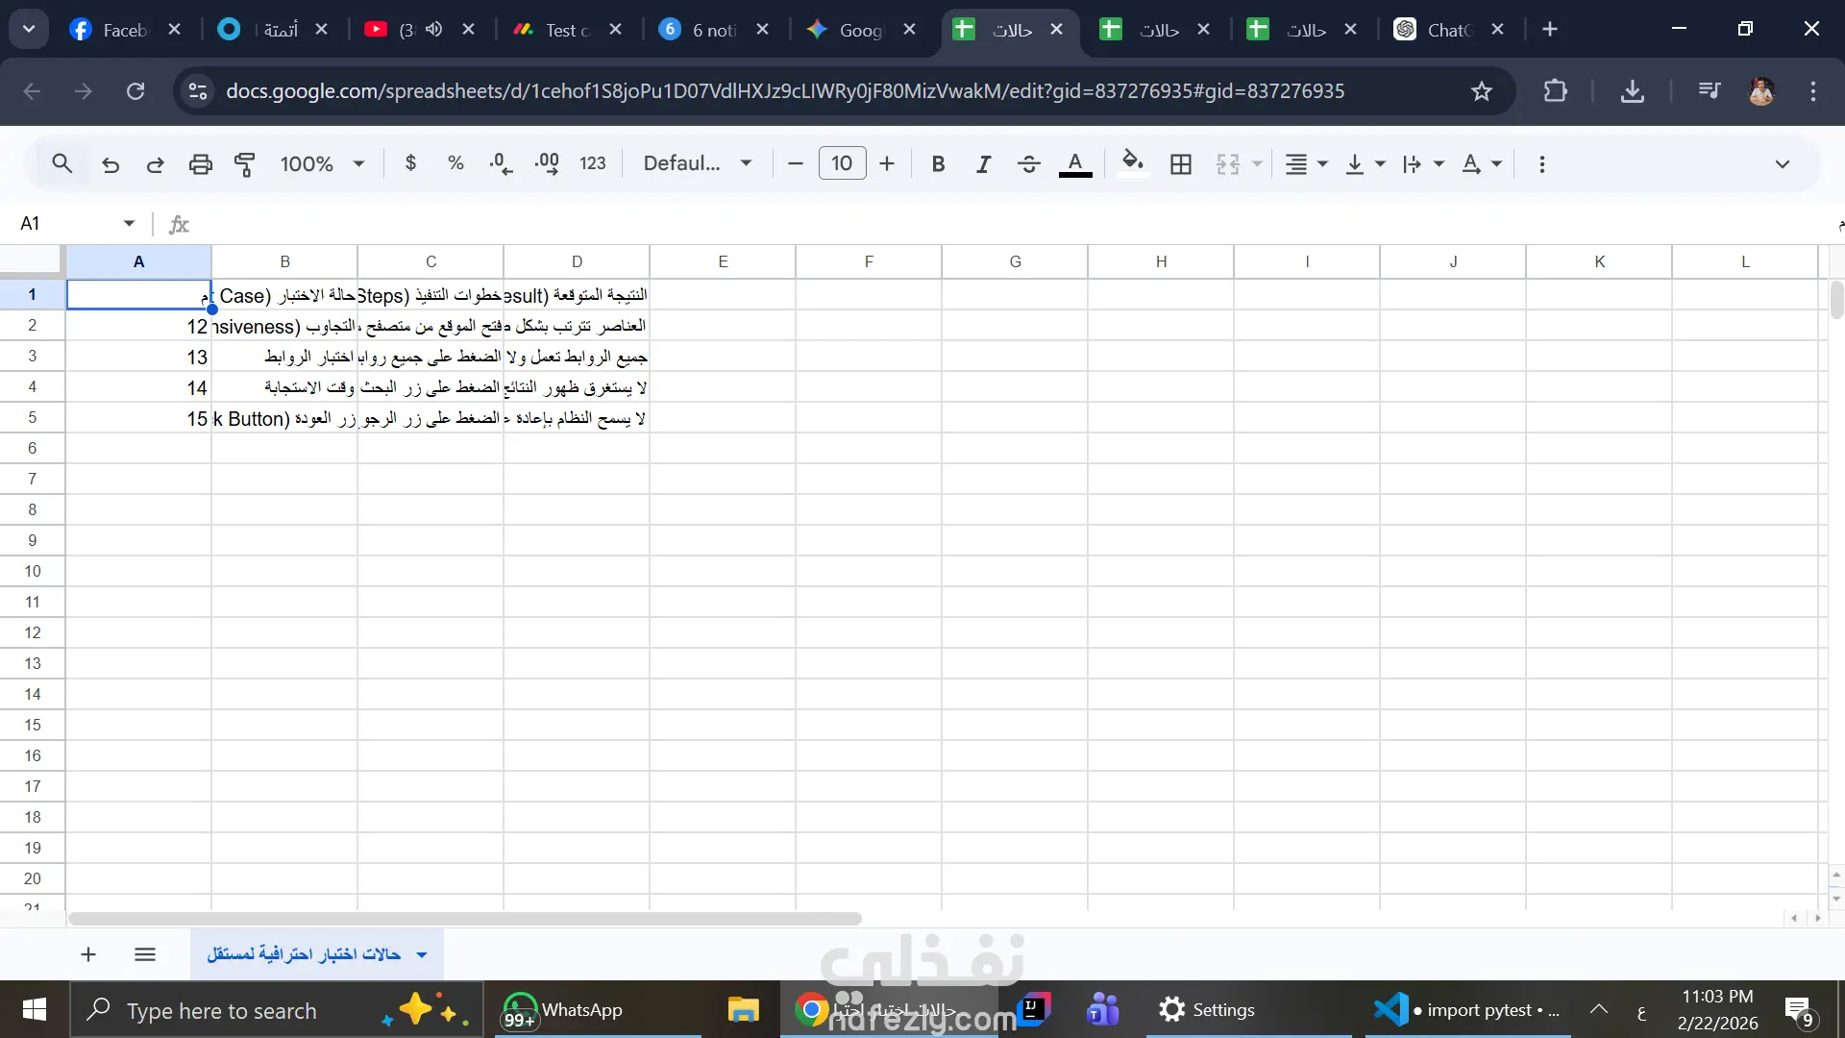1845x1038 pixels.
Task: Toggle Italic formatting
Action: point(983,164)
